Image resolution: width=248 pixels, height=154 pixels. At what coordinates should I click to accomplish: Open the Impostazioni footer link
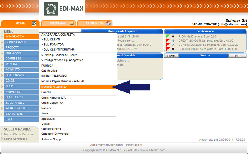(135, 145)
